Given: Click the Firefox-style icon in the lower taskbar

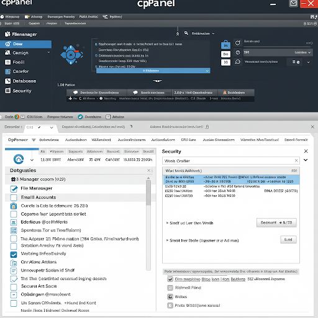Looking at the screenshot, I should 17,117.
